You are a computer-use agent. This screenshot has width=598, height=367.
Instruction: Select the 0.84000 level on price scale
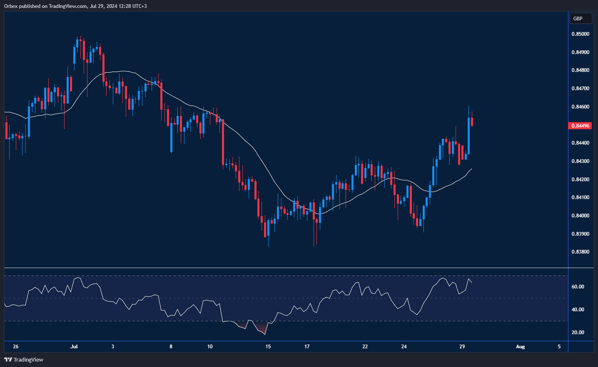pos(580,216)
